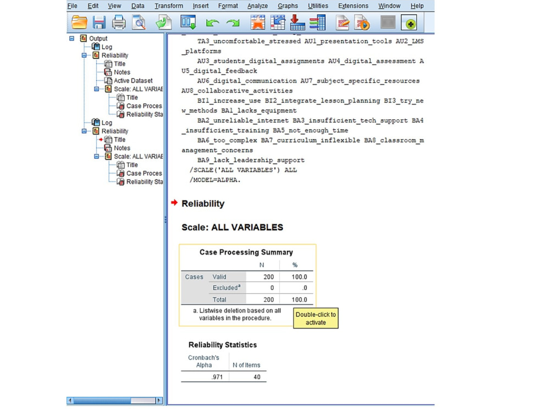Open the Insert menu
The height and width of the screenshot is (412, 550).
pos(201,6)
